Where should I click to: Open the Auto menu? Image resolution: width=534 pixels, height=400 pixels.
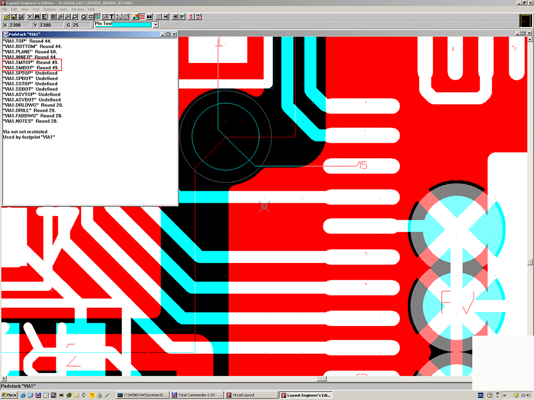(63, 9)
